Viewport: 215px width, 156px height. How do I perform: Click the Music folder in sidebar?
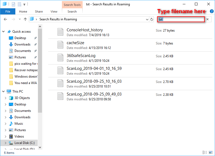[19, 124]
